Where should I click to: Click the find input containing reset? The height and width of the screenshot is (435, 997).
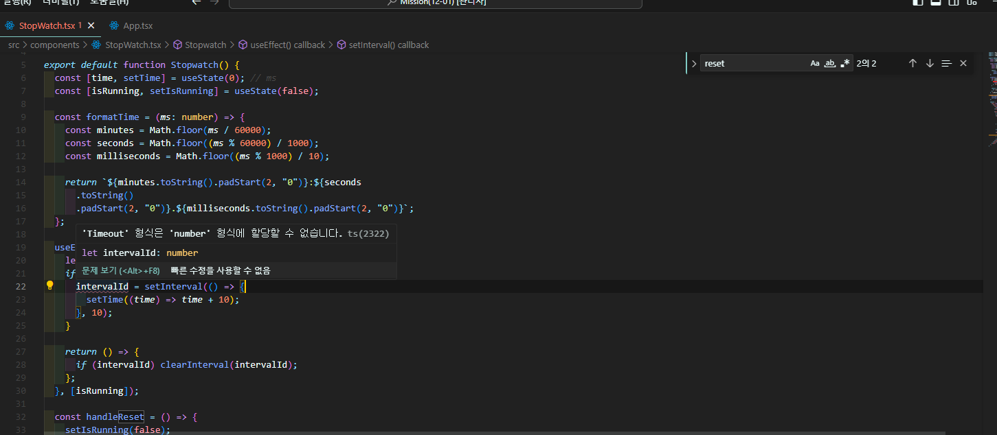click(752, 63)
